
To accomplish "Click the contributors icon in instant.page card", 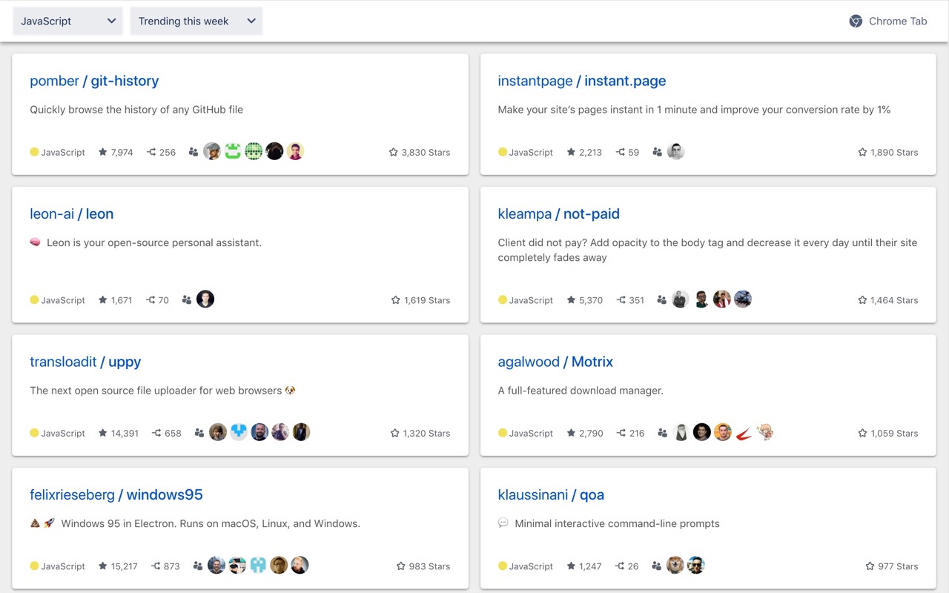I will coord(657,152).
